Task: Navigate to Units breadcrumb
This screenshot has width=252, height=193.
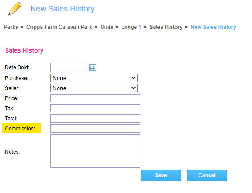Action: coord(107,27)
